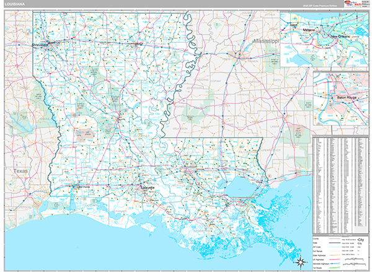Click the Texas state label
This screenshot has width=372, height=272.
20,171
